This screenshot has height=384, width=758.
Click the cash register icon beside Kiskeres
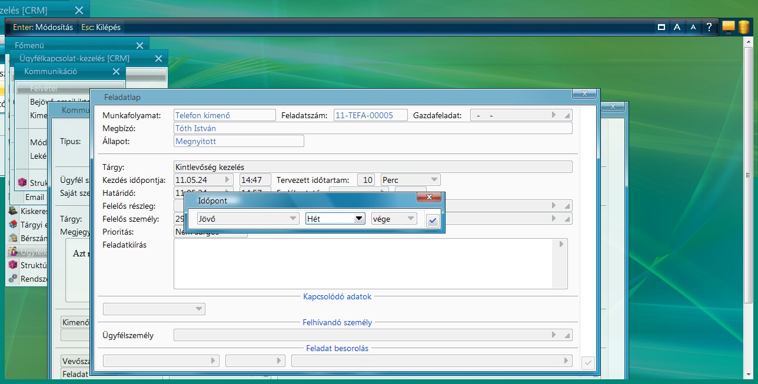click(x=13, y=211)
